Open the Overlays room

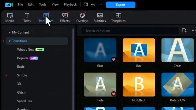point(82,18)
